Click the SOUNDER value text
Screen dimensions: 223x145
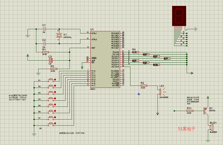(164, 97)
